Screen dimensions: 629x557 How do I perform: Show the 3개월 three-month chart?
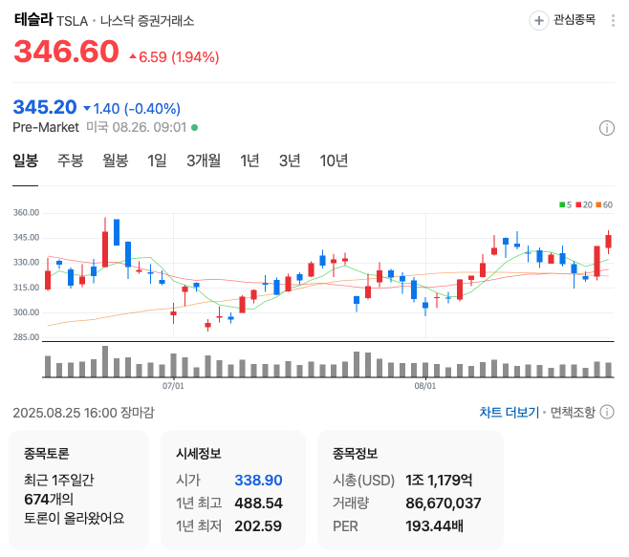coord(204,161)
